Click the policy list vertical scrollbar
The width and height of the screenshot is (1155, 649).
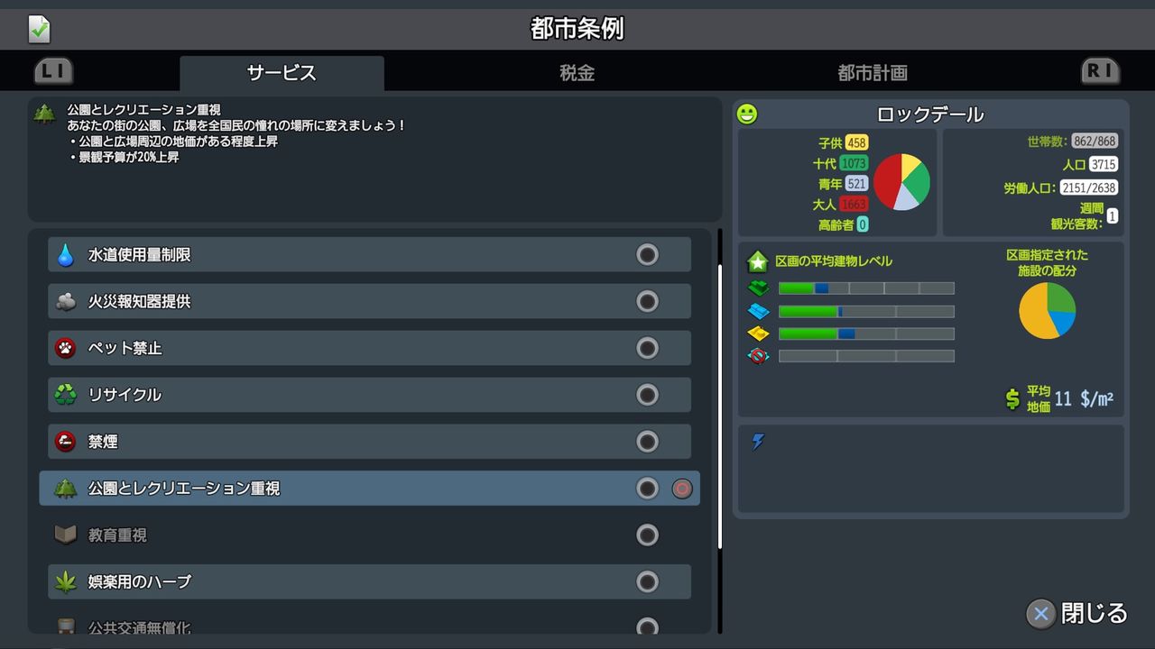719,406
